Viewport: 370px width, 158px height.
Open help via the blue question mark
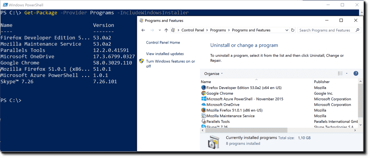coord(356,74)
